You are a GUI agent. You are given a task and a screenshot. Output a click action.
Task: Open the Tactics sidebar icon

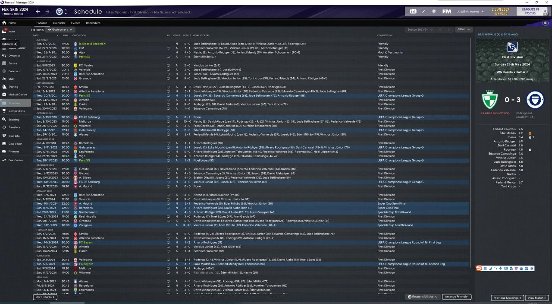point(4,63)
